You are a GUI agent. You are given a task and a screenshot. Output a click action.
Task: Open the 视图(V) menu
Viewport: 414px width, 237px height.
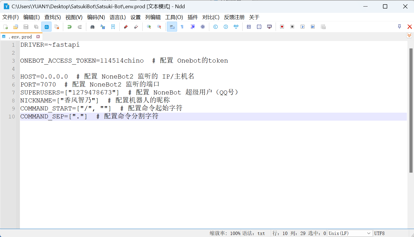[74, 17]
